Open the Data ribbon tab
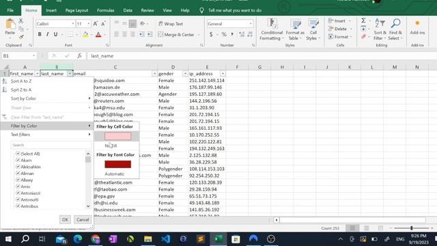Image resolution: width=437 pixels, height=246 pixels. pyautogui.click(x=128, y=10)
